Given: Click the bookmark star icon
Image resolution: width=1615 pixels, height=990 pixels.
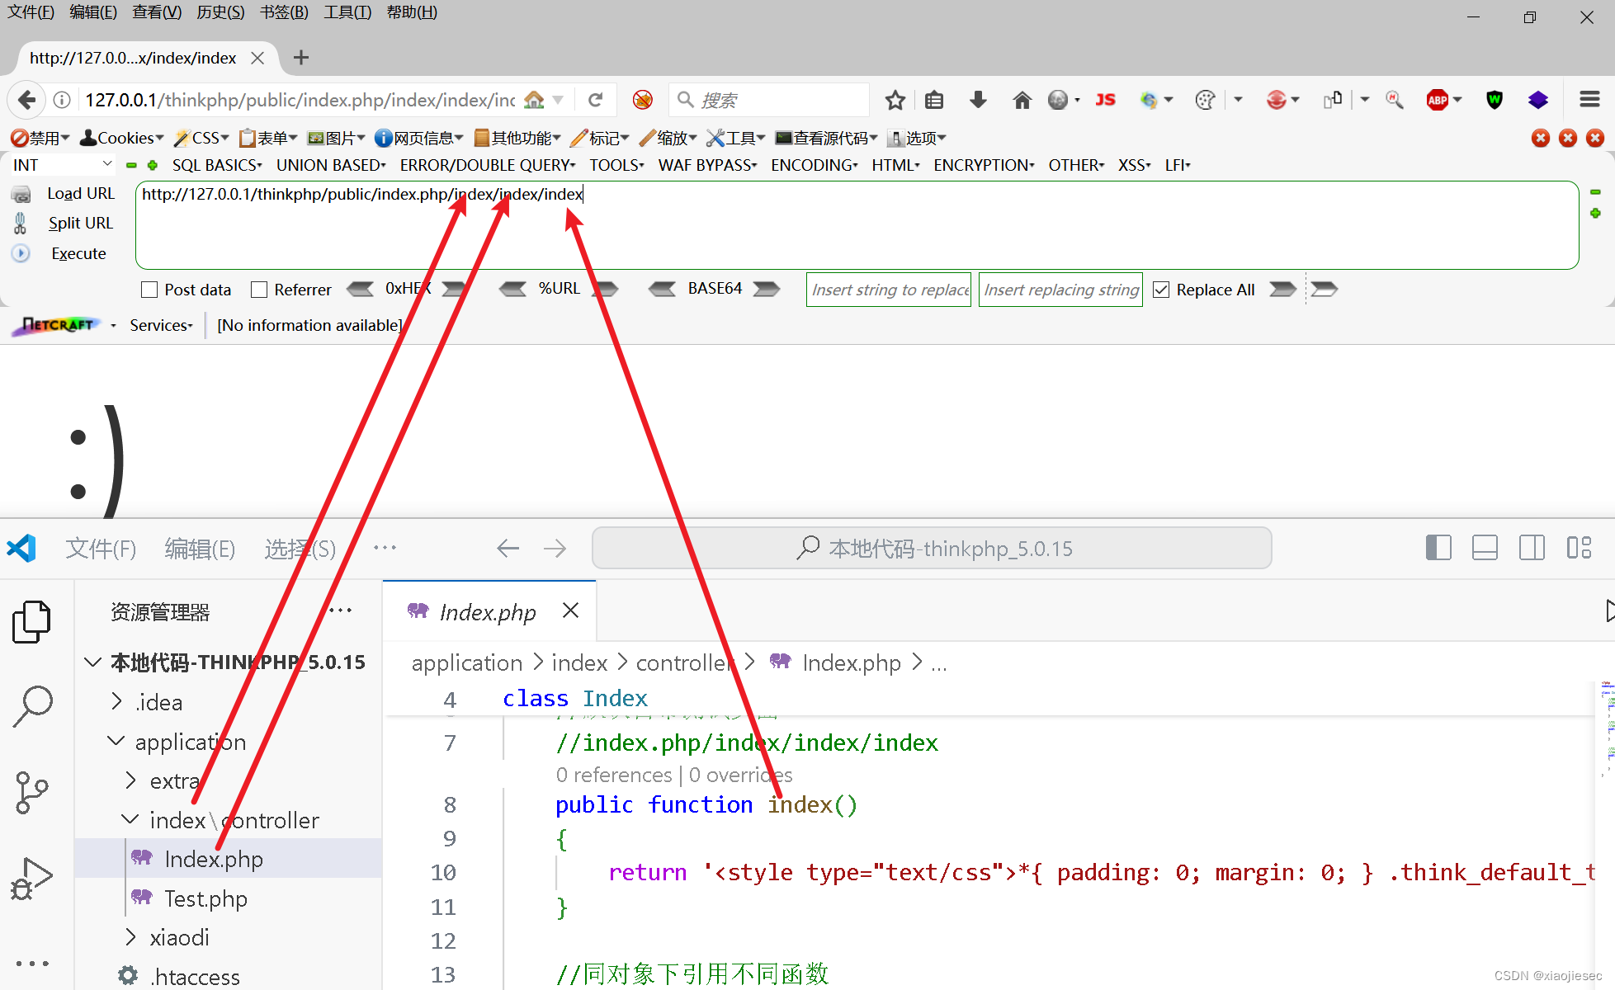Looking at the screenshot, I should pyautogui.click(x=895, y=100).
